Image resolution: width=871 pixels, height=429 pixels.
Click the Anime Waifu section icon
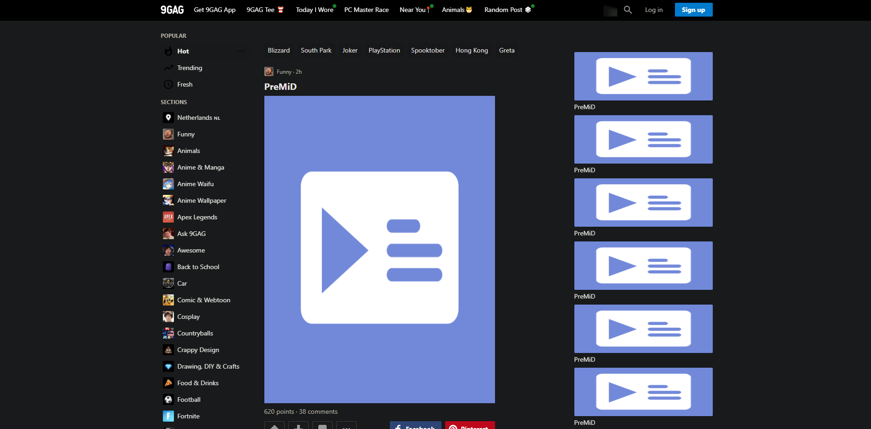(168, 184)
